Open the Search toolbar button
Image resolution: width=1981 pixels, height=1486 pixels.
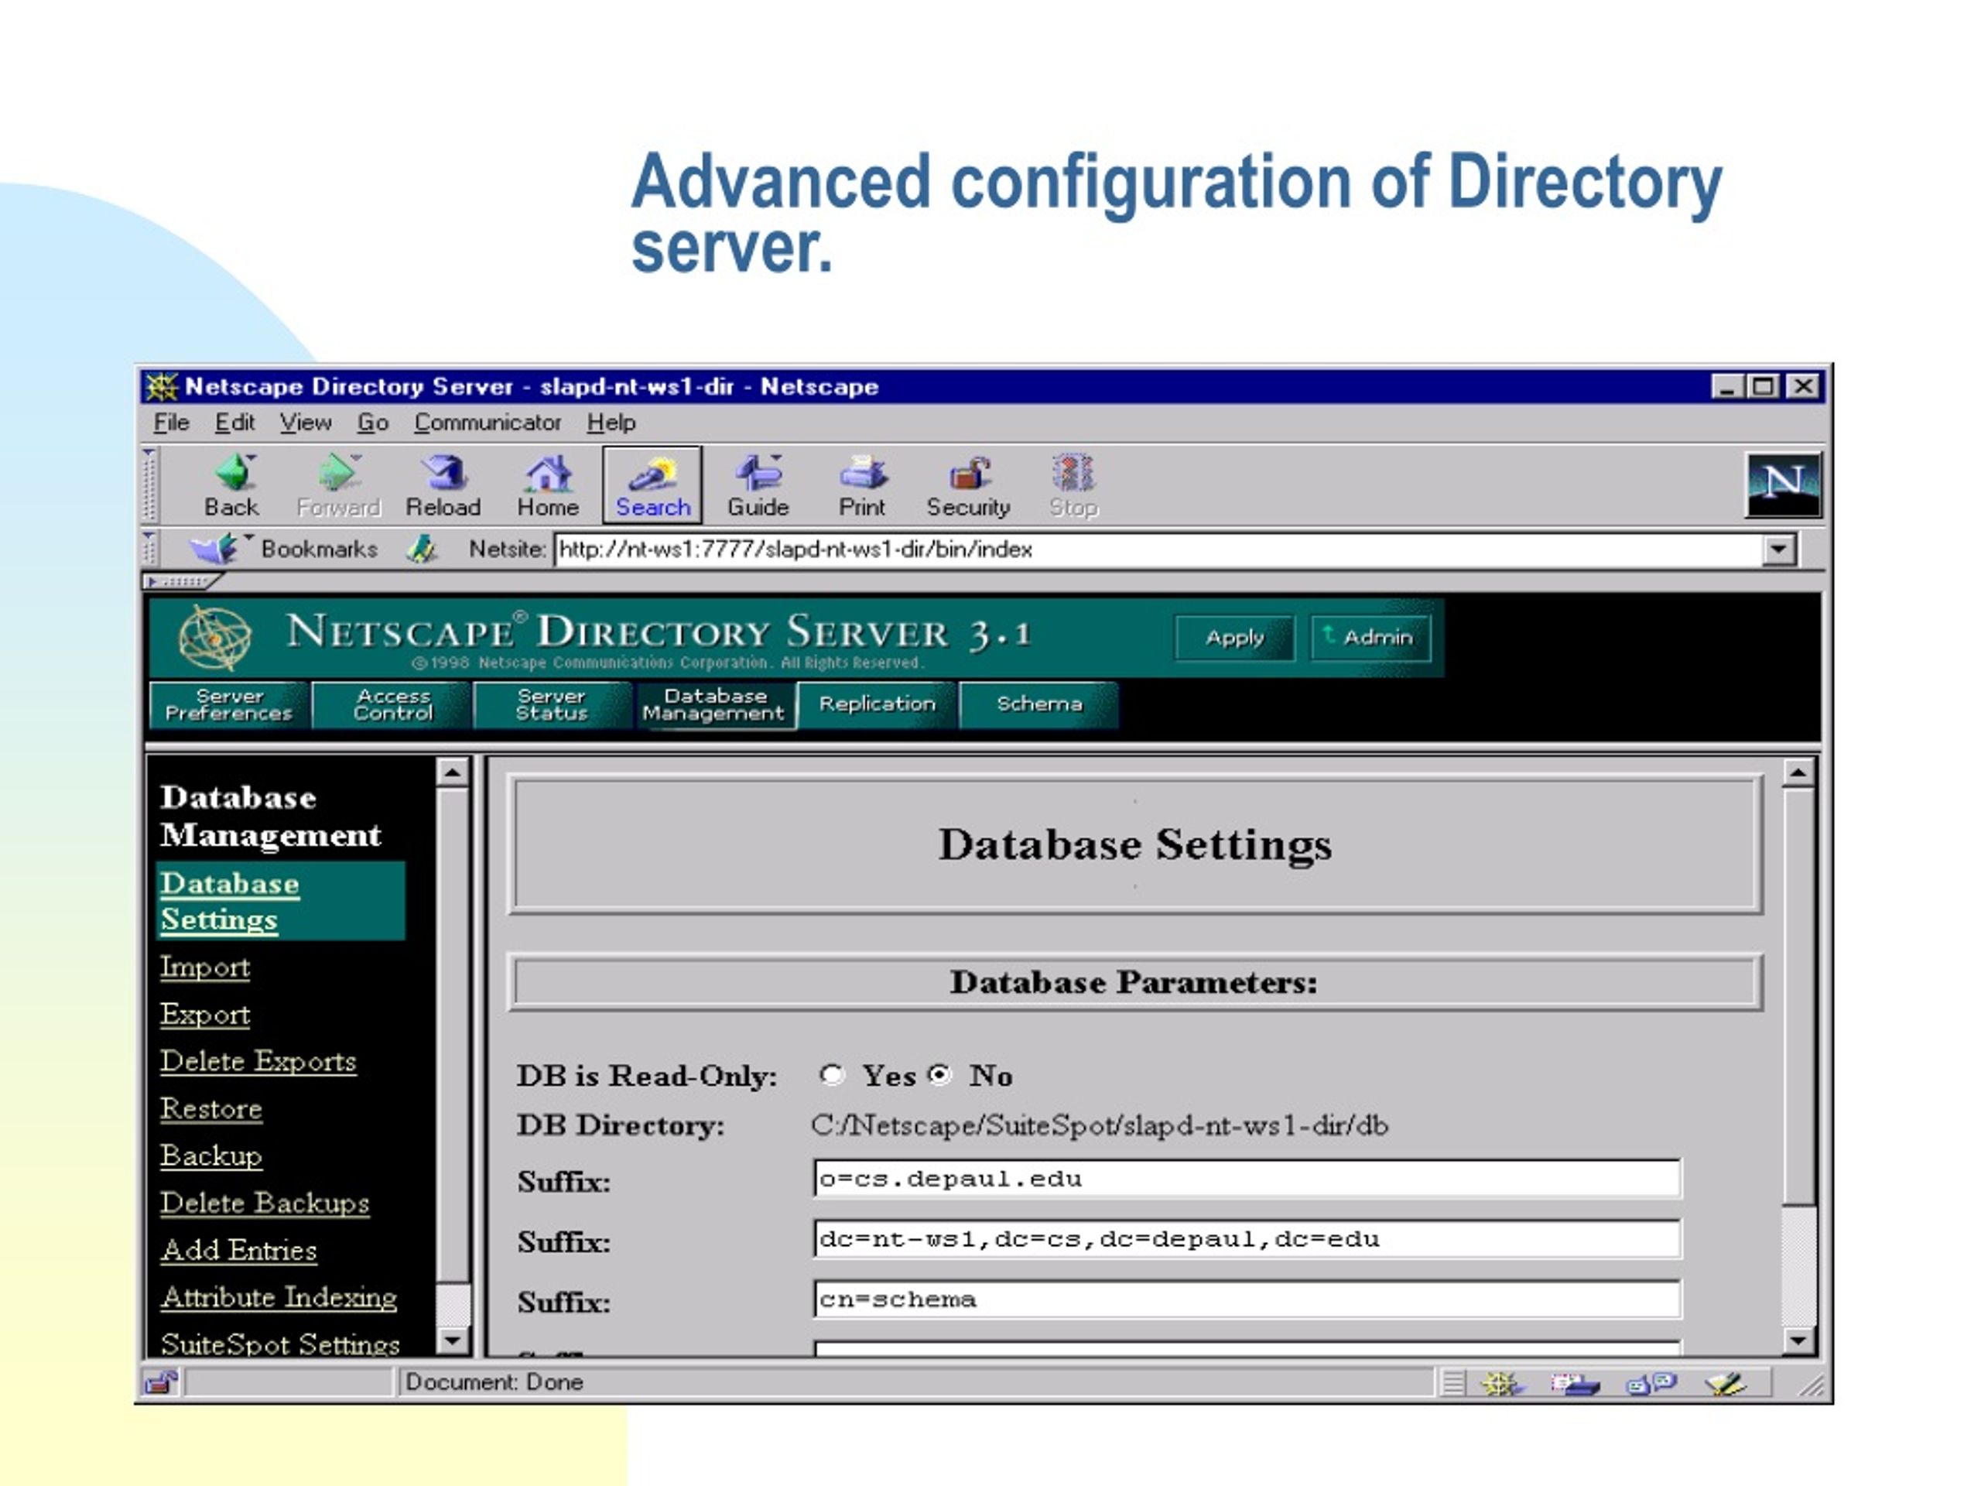click(653, 484)
